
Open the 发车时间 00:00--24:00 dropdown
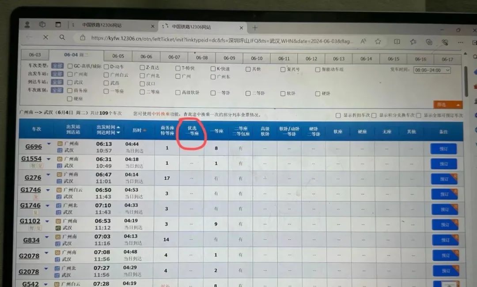[x=432, y=70]
